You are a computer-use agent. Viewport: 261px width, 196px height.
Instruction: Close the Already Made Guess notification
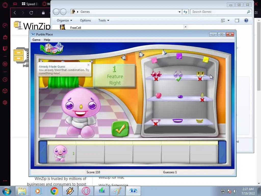(88, 65)
